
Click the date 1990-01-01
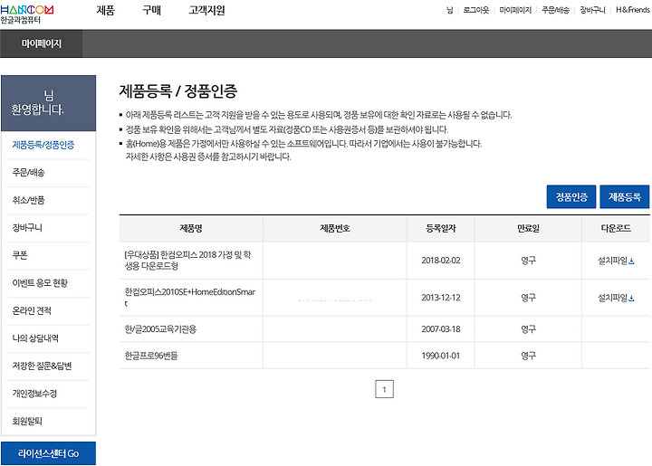pos(441,356)
